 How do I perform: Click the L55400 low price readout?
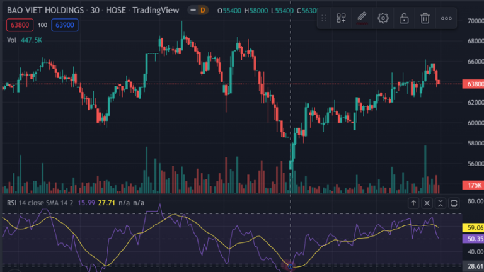click(282, 11)
